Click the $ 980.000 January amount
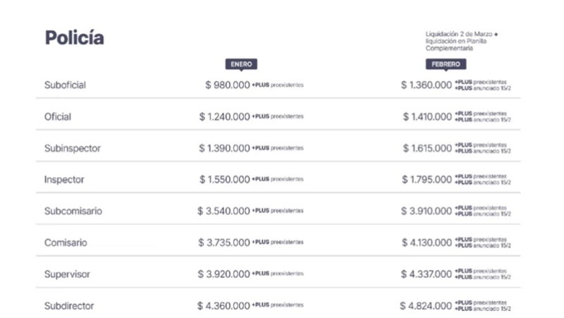Image resolution: width=564 pixels, height=318 pixels. click(x=227, y=85)
